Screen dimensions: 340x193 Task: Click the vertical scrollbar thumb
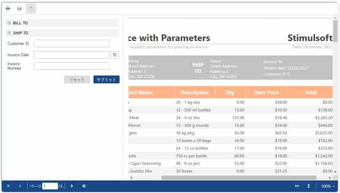[x=335, y=31]
